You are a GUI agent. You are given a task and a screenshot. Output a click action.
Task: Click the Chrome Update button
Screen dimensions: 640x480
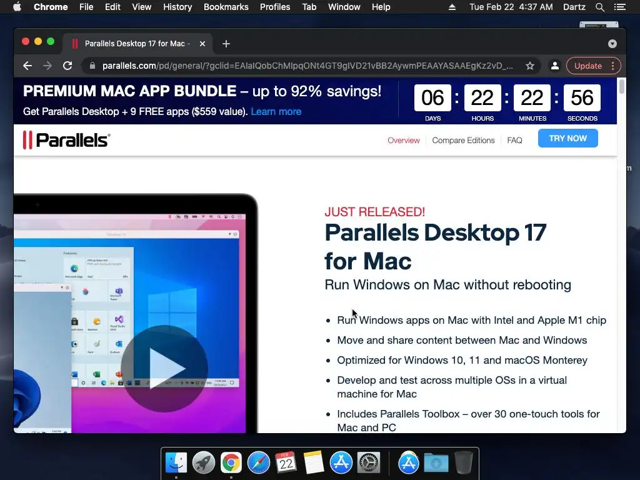click(x=587, y=66)
